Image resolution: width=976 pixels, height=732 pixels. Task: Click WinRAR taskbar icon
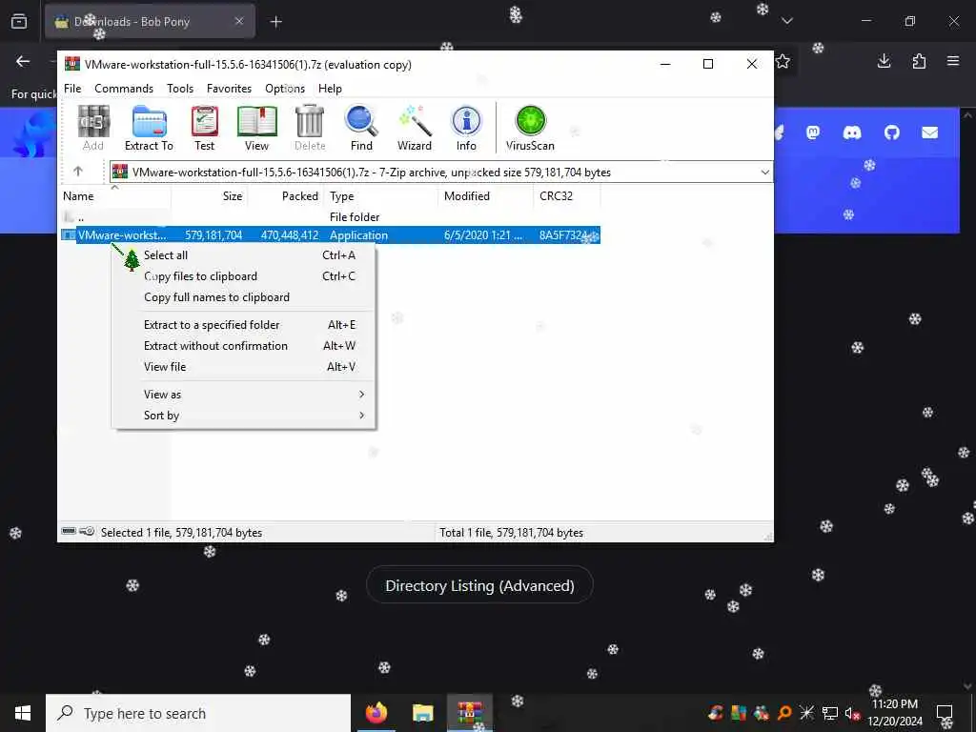tap(470, 713)
